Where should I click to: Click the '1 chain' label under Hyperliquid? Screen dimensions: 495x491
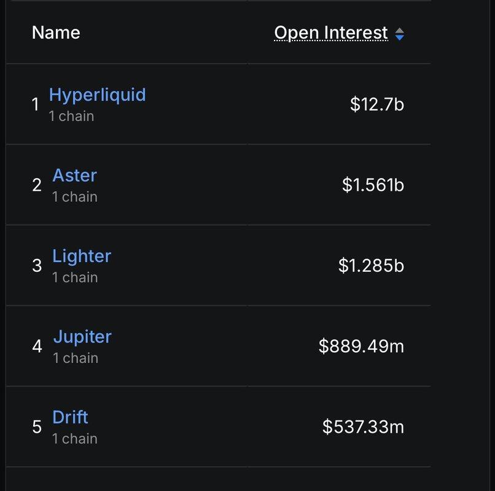tap(71, 117)
